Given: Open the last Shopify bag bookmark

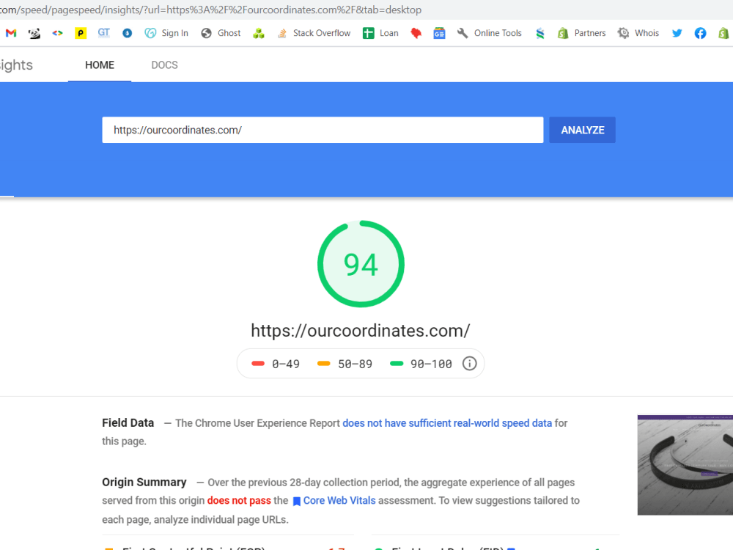Looking at the screenshot, I should coord(723,33).
